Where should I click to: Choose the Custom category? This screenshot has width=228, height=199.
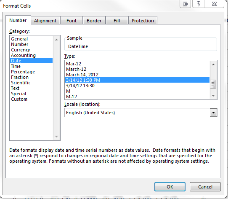(19, 99)
